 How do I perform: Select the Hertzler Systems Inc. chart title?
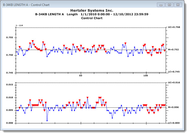[x=92, y=10]
